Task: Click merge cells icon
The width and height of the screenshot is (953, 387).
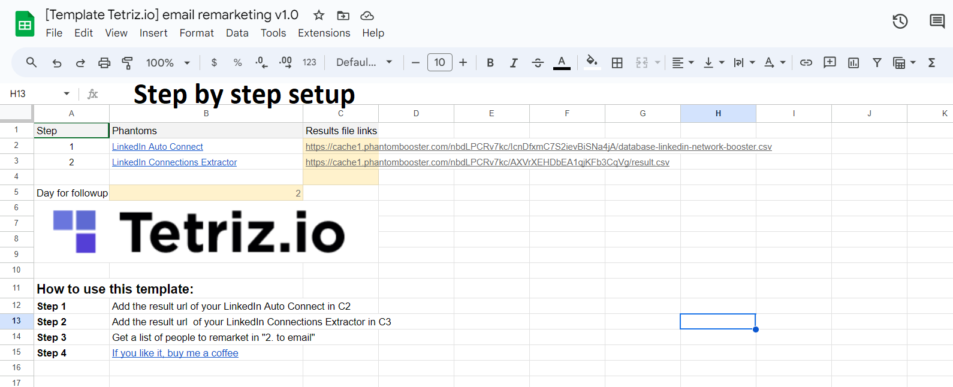Action: (x=642, y=62)
